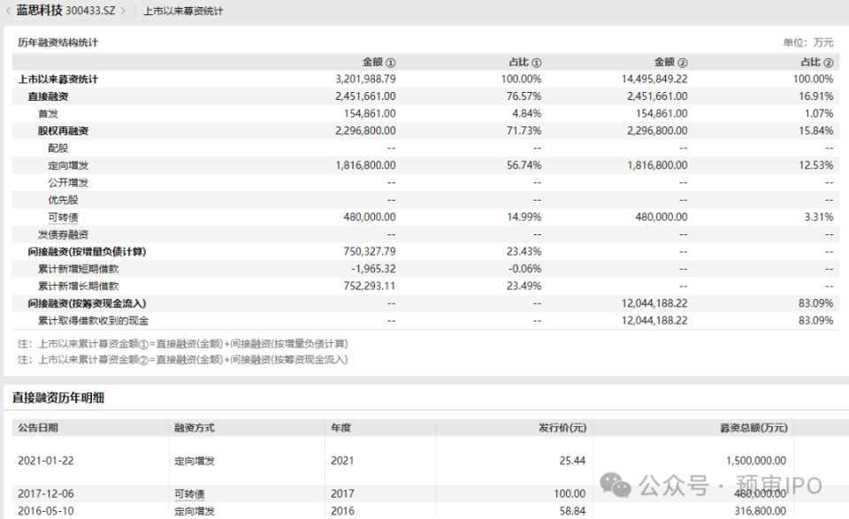
Task: Click the 发债券融资 row label
Action: [63, 235]
